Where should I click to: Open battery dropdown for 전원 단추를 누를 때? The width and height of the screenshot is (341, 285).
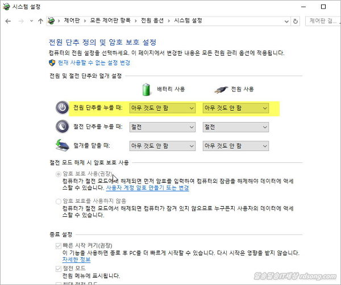(x=162, y=108)
